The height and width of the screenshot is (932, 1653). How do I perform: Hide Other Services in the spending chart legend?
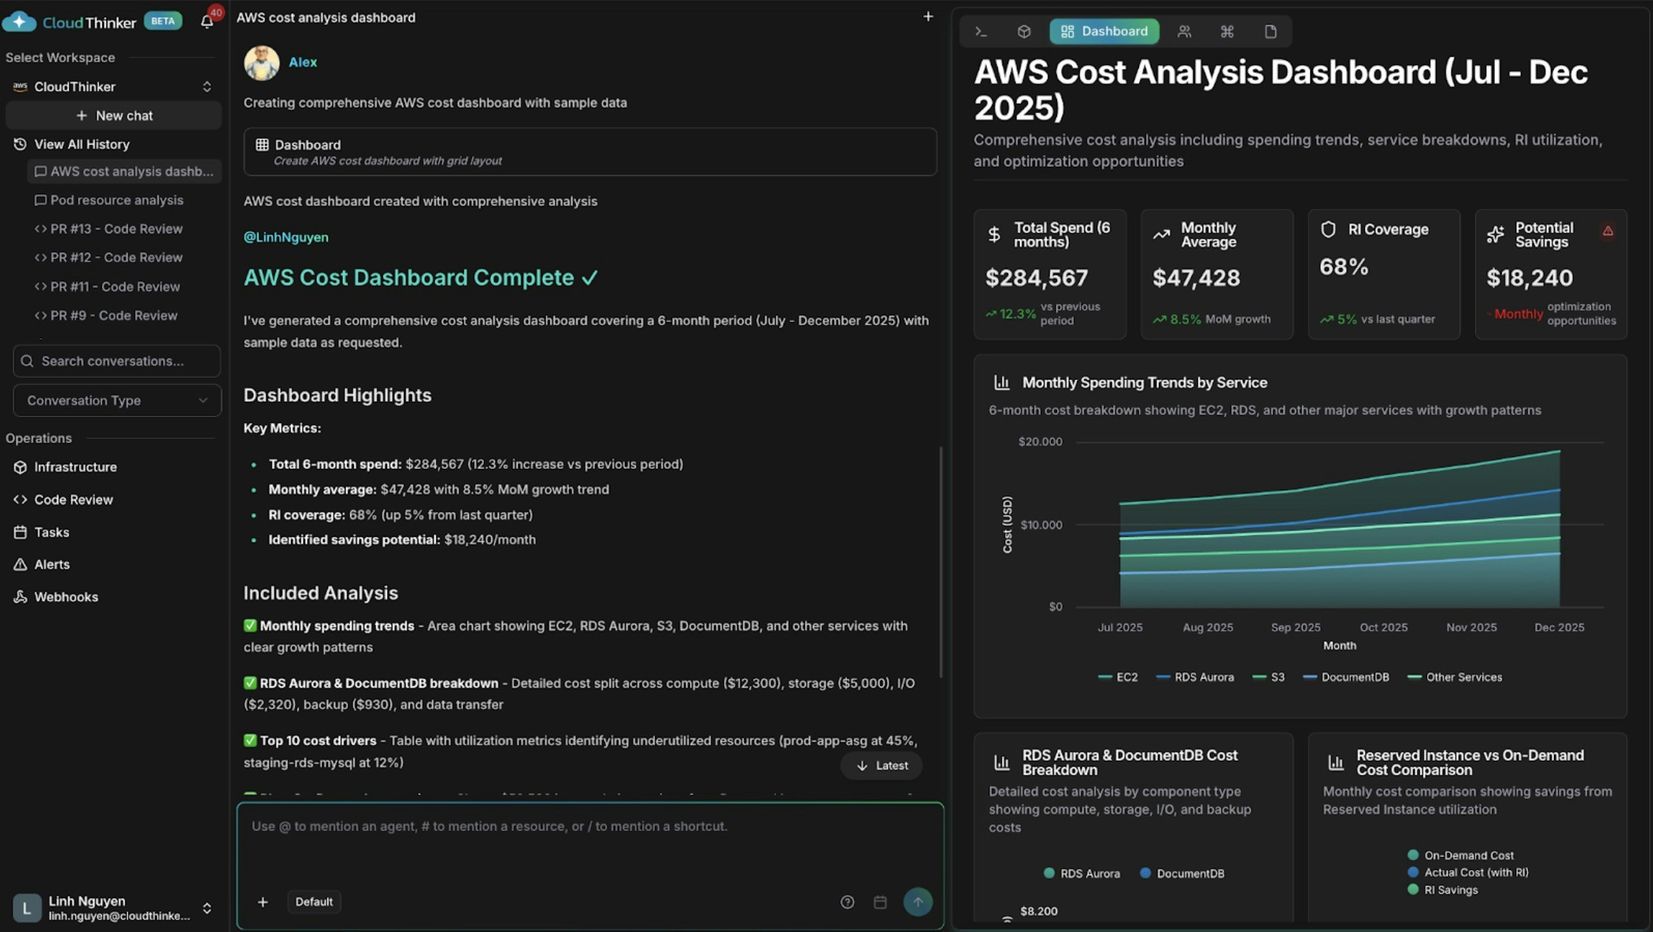pyautogui.click(x=1454, y=676)
